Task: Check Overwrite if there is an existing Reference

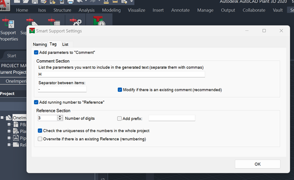Action: [x=40, y=139]
